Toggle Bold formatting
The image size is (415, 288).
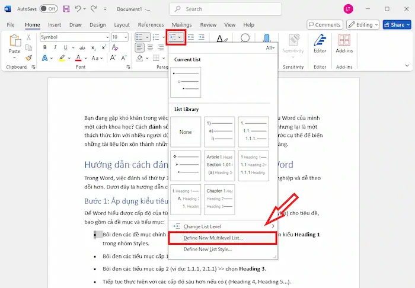click(44, 47)
